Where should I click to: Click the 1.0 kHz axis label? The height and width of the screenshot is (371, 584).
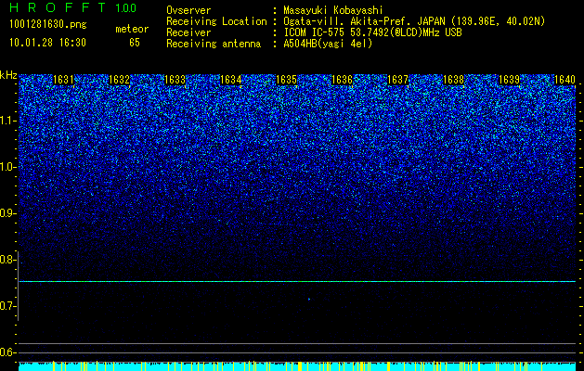(7, 167)
